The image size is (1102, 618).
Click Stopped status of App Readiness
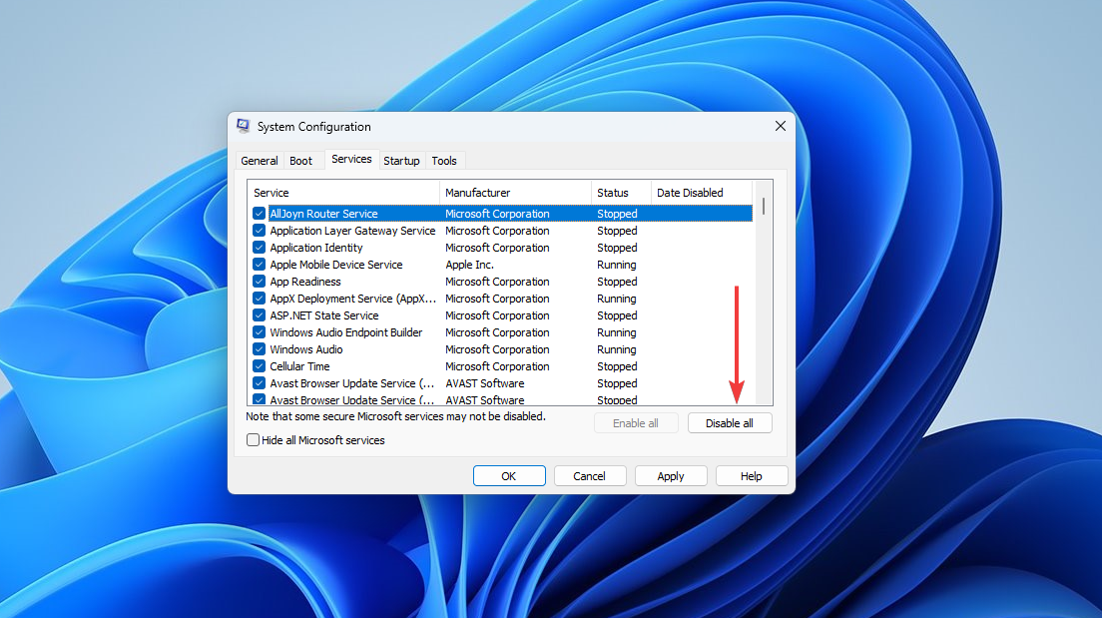pos(617,282)
